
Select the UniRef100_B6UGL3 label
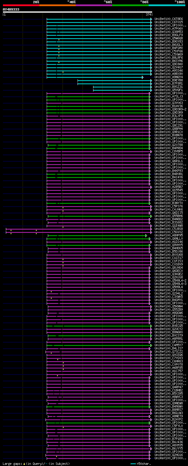[x=169, y=45]
